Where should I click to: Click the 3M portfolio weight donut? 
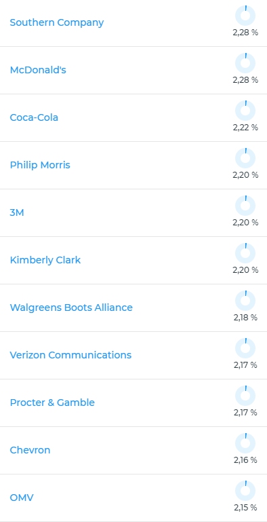click(245, 206)
